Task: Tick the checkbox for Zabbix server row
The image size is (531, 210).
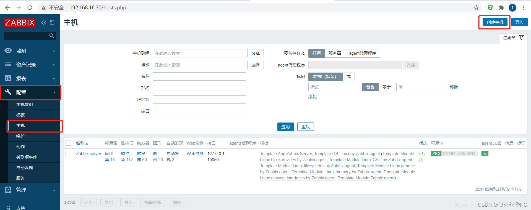Action: 68,153
